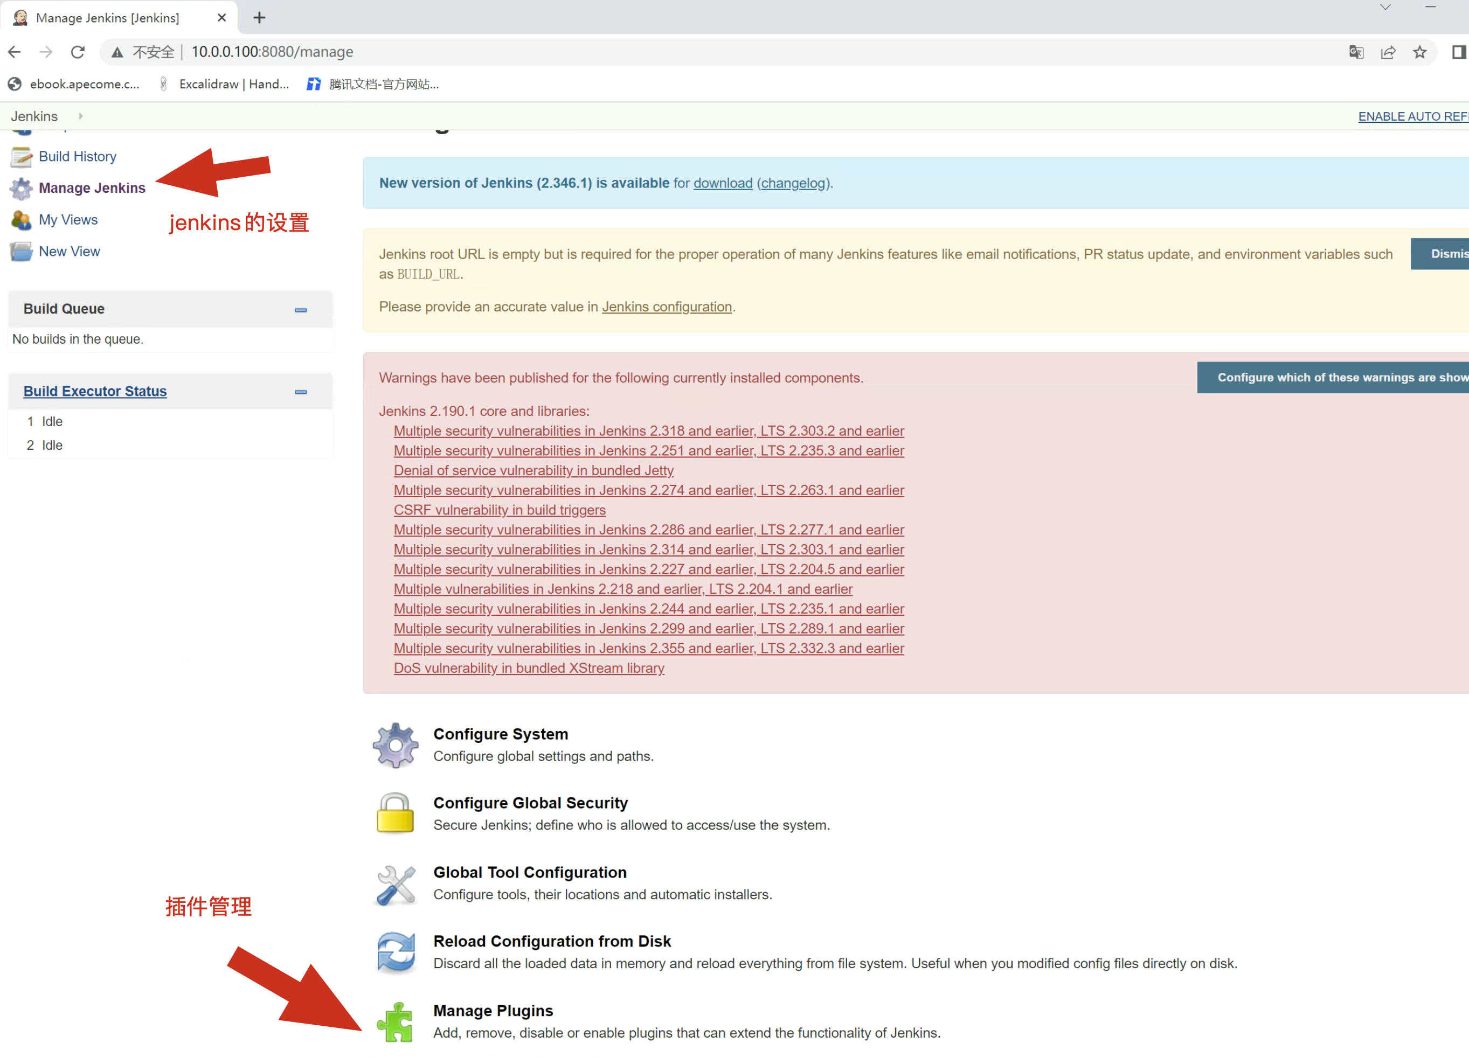This screenshot has width=1469, height=1057.
Task: Expand the Jenkins breadcrumb arrow
Action: (x=81, y=116)
